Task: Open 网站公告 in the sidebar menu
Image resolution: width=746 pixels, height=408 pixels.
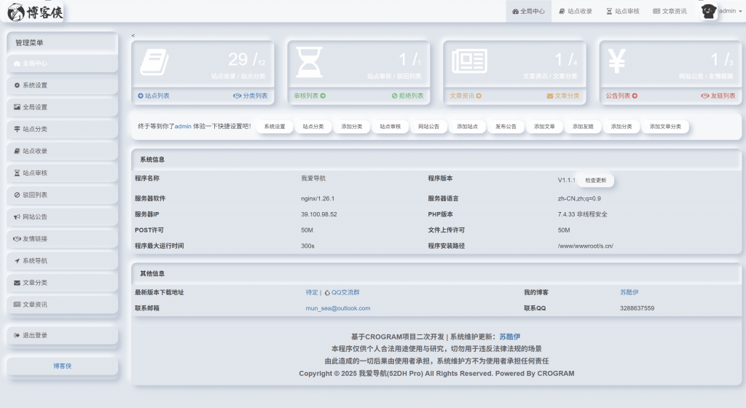Action: pyautogui.click(x=63, y=216)
